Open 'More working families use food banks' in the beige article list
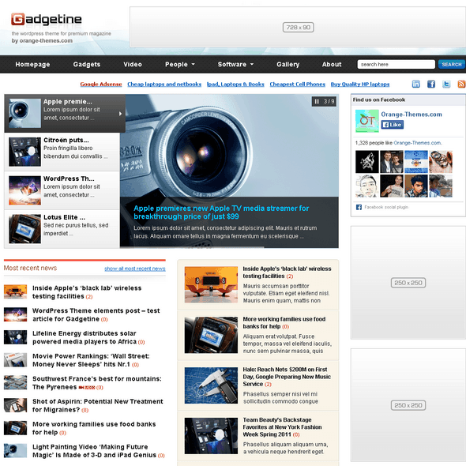 [x=284, y=323]
